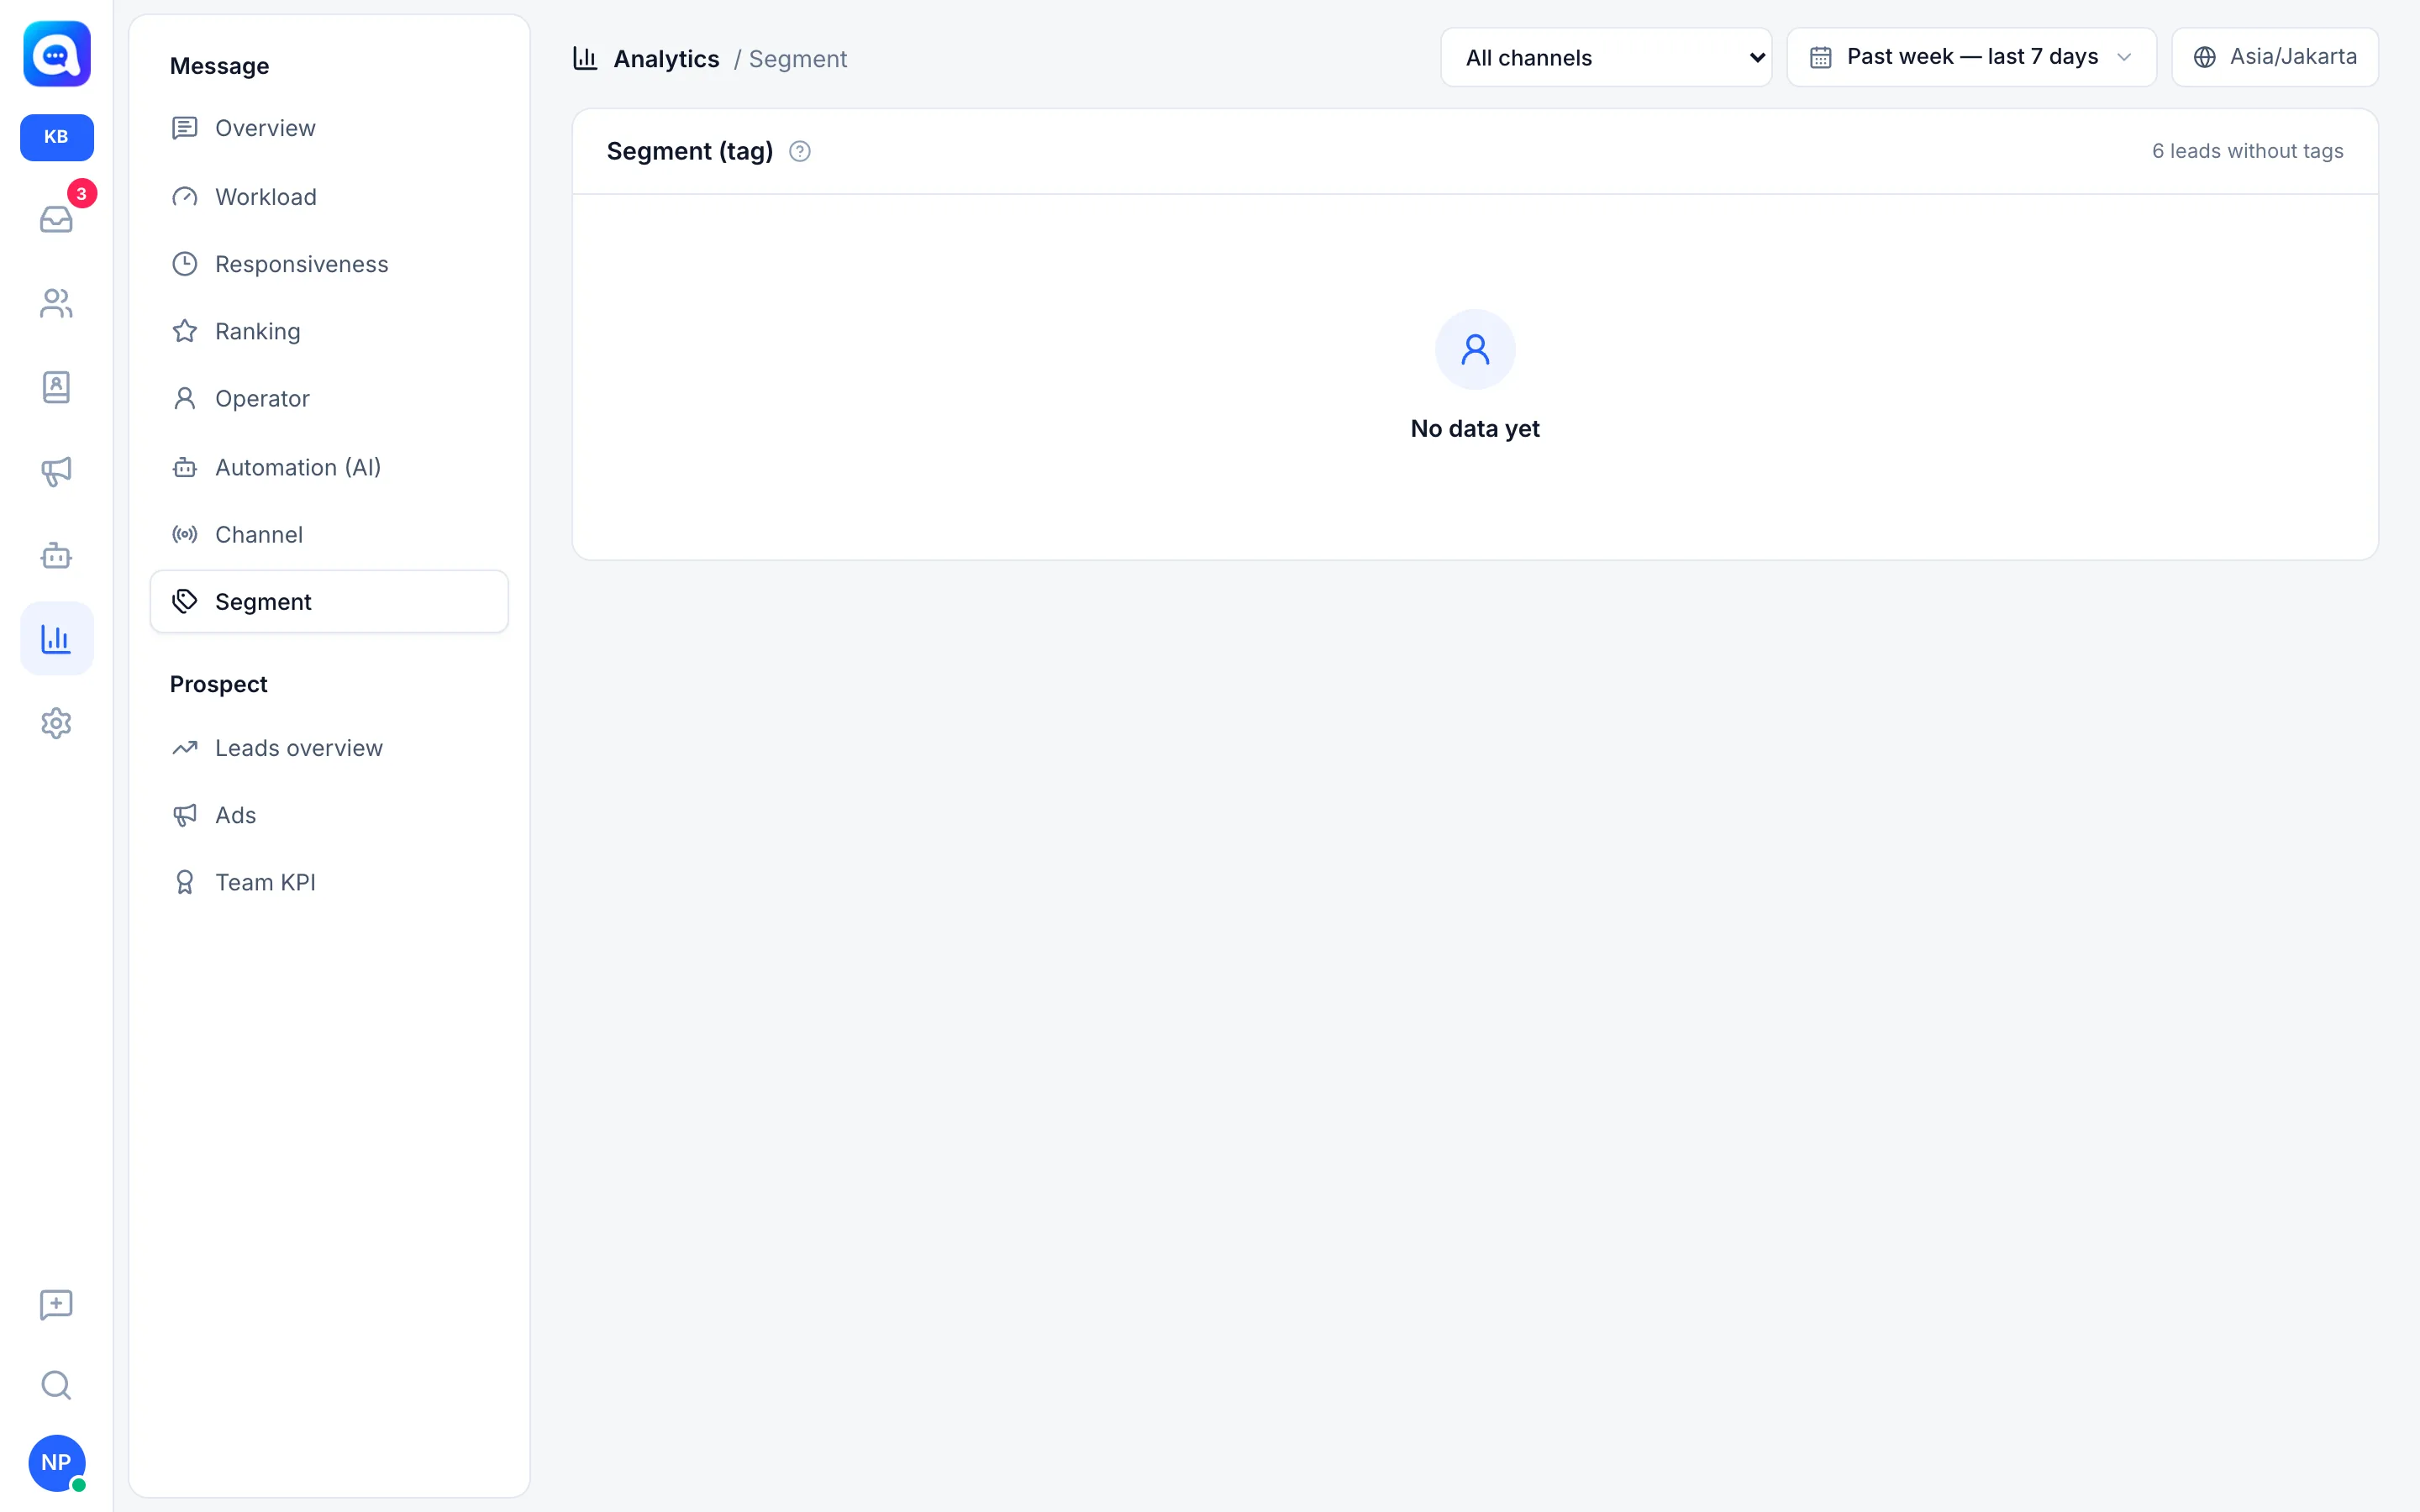Open the inbox with 3 notifications
The width and height of the screenshot is (2420, 1512).
click(56, 219)
